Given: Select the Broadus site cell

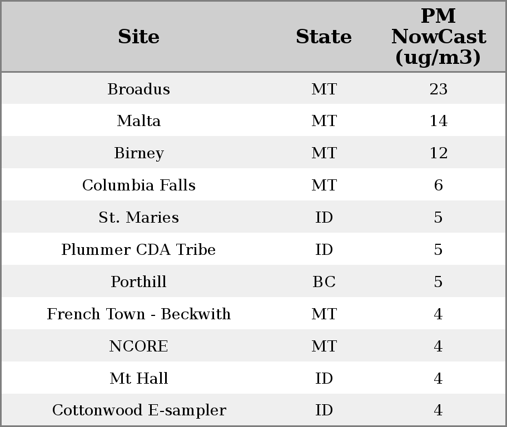Looking at the screenshot, I should pyautogui.click(x=138, y=89).
